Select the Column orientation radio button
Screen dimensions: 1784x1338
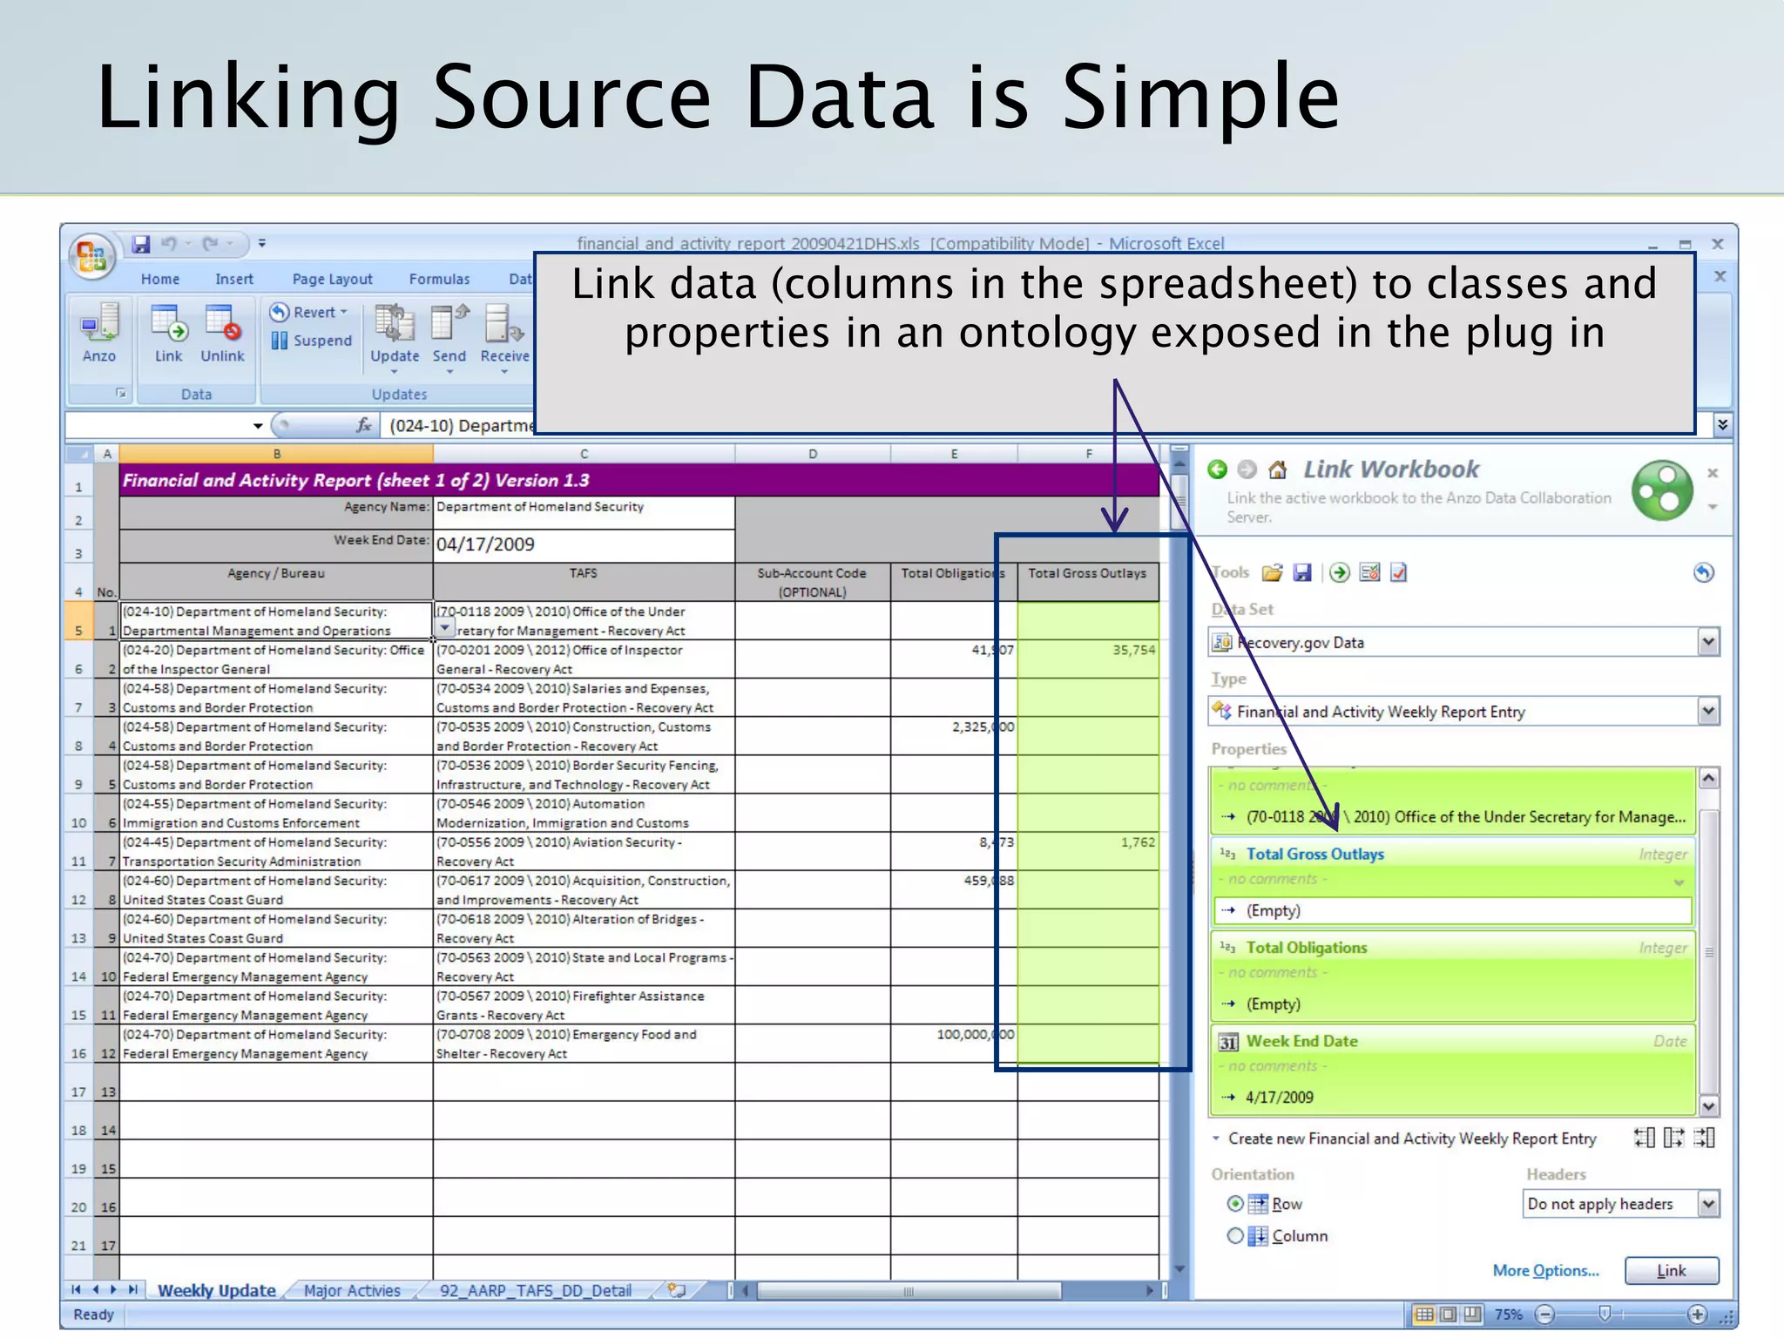[x=1235, y=1235]
